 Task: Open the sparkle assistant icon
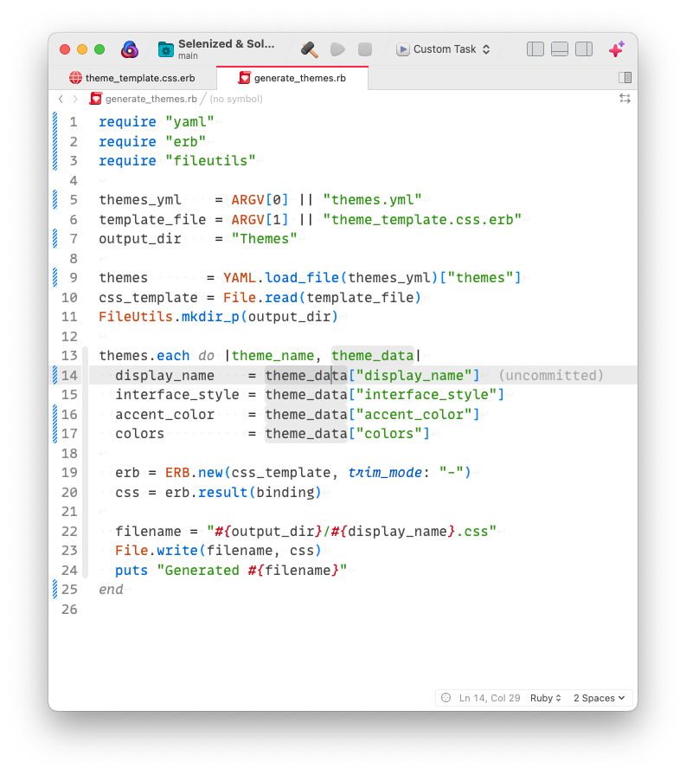tap(617, 49)
